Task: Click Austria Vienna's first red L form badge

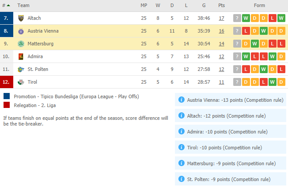Action: (x=246, y=31)
